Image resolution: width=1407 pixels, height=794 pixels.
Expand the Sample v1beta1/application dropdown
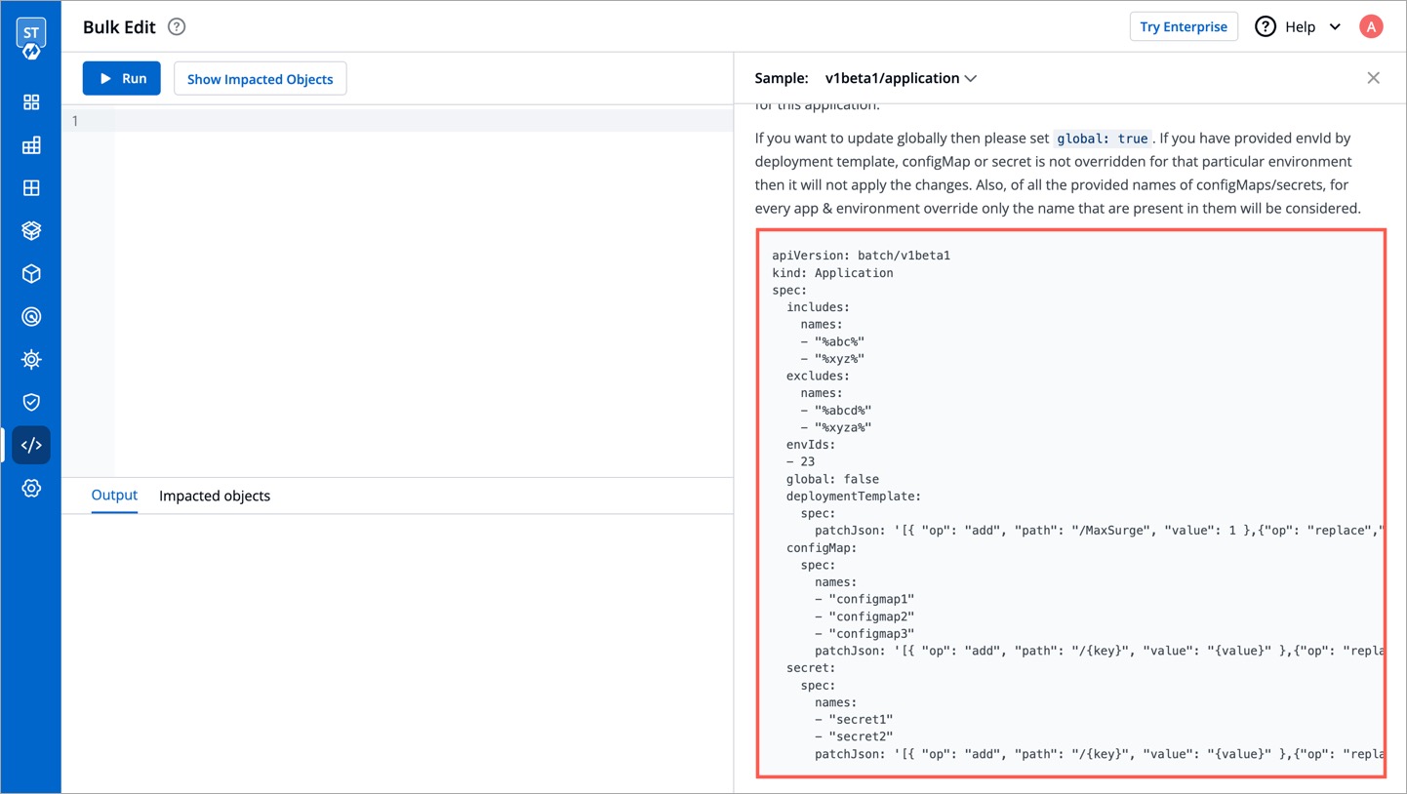coord(901,78)
